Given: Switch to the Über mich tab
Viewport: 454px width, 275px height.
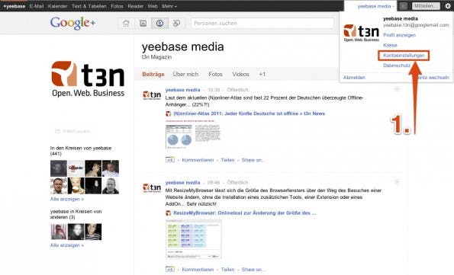Looking at the screenshot, I should (x=185, y=75).
